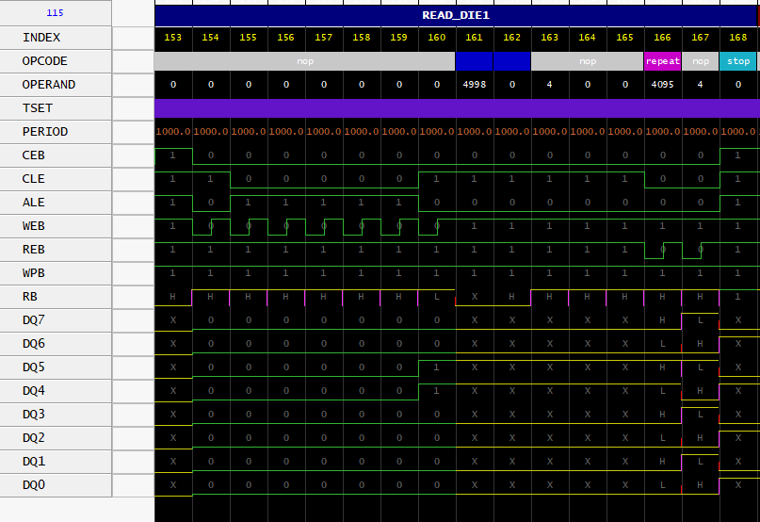Select index column 166
This screenshot has height=522, width=760.
pyautogui.click(x=663, y=38)
